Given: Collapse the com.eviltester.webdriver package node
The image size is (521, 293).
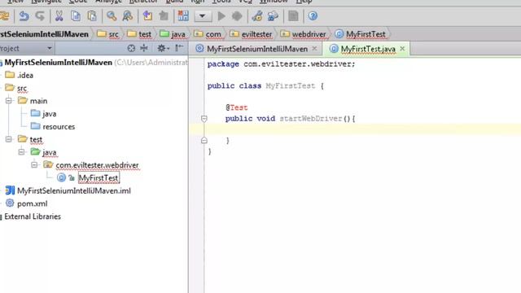Looking at the screenshot, I should tap(34, 165).
